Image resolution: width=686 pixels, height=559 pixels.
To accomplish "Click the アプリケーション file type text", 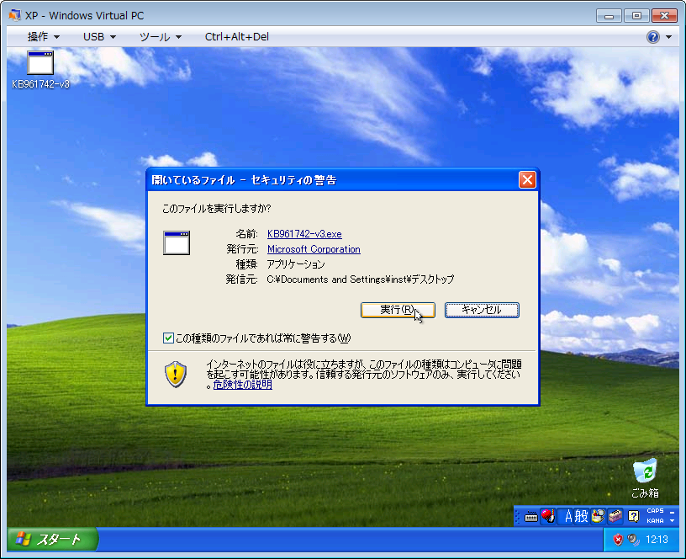I will tap(296, 264).
